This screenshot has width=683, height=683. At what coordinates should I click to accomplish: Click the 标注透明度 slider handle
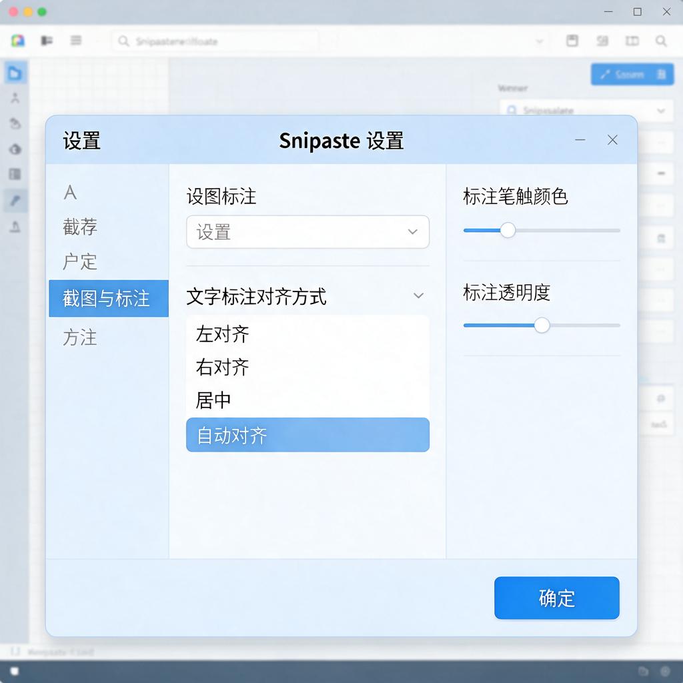(542, 325)
